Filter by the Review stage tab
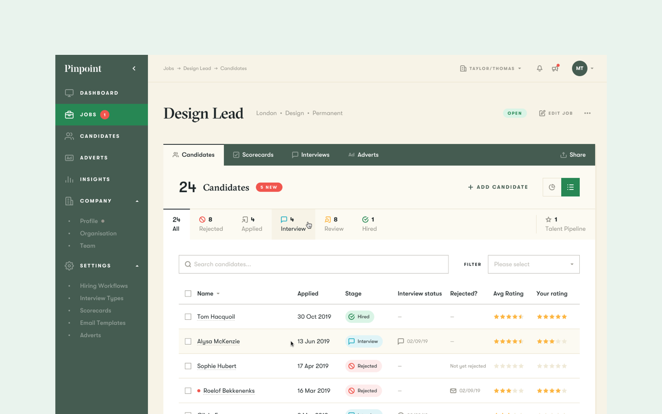The height and width of the screenshot is (414, 662). coord(334,224)
